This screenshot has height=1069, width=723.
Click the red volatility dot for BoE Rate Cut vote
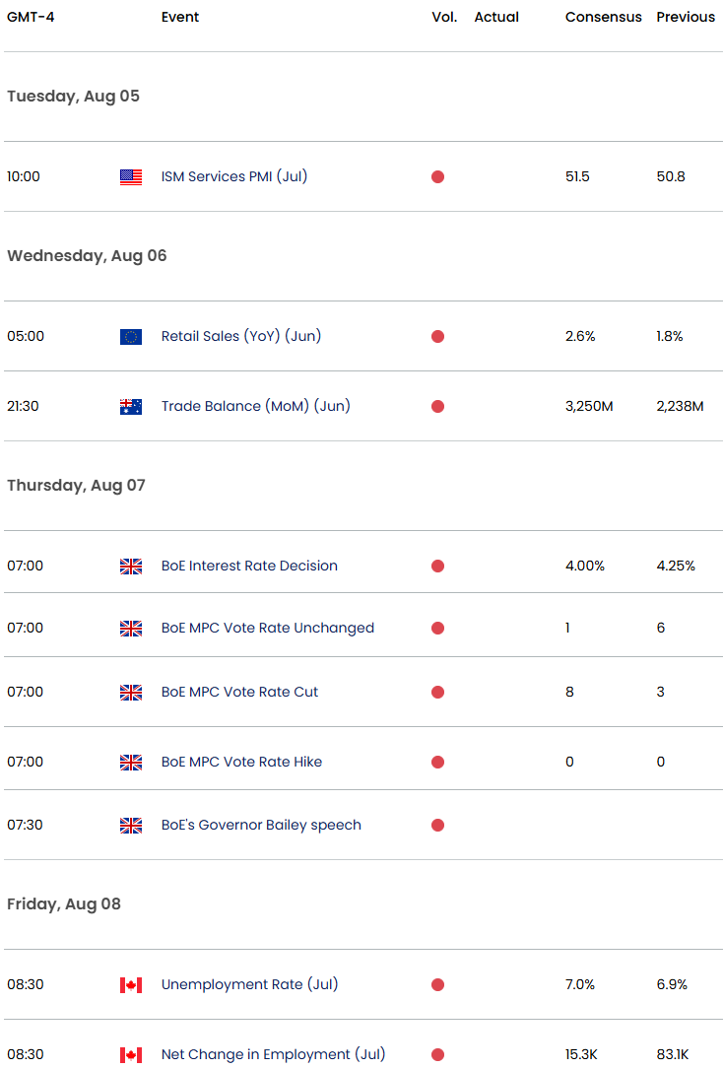pyautogui.click(x=437, y=693)
